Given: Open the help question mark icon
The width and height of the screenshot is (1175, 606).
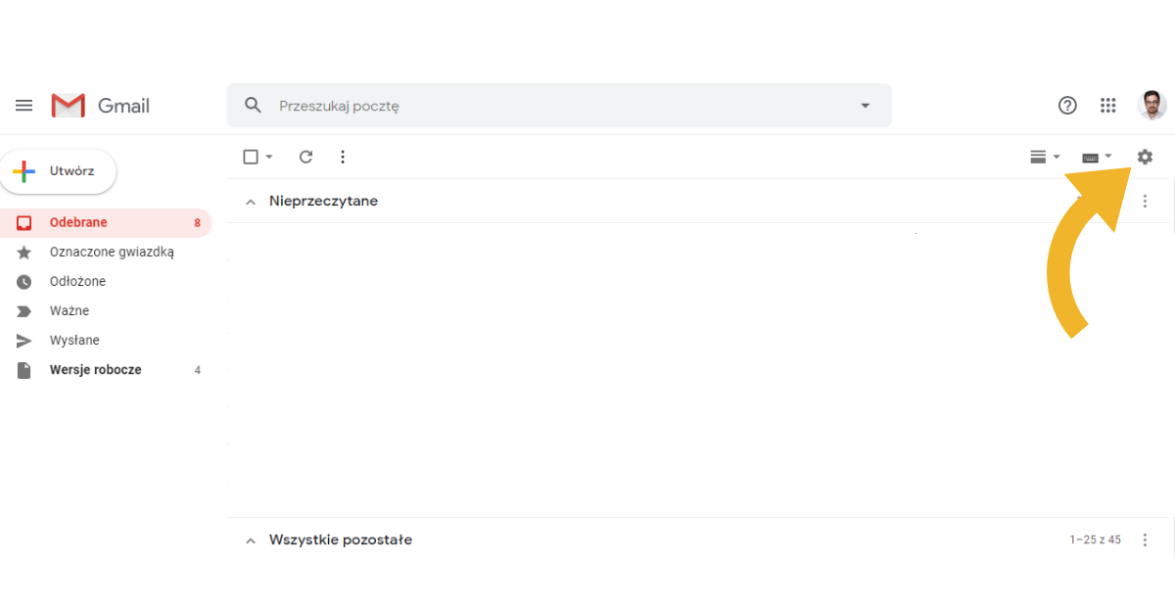Looking at the screenshot, I should pos(1068,106).
